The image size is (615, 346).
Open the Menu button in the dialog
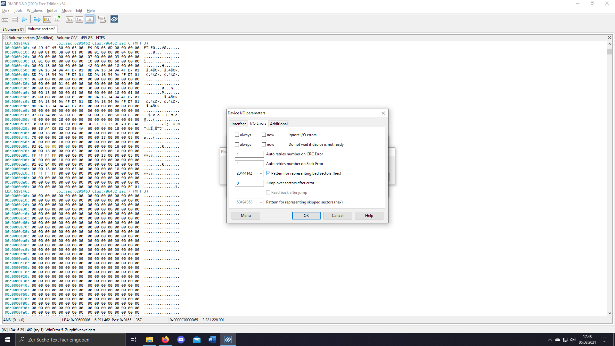click(x=245, y=215)
